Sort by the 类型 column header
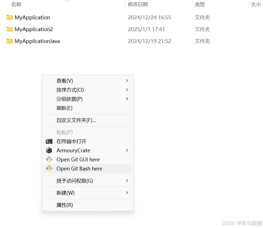This screenshot has width=263, height=228. 200,4
